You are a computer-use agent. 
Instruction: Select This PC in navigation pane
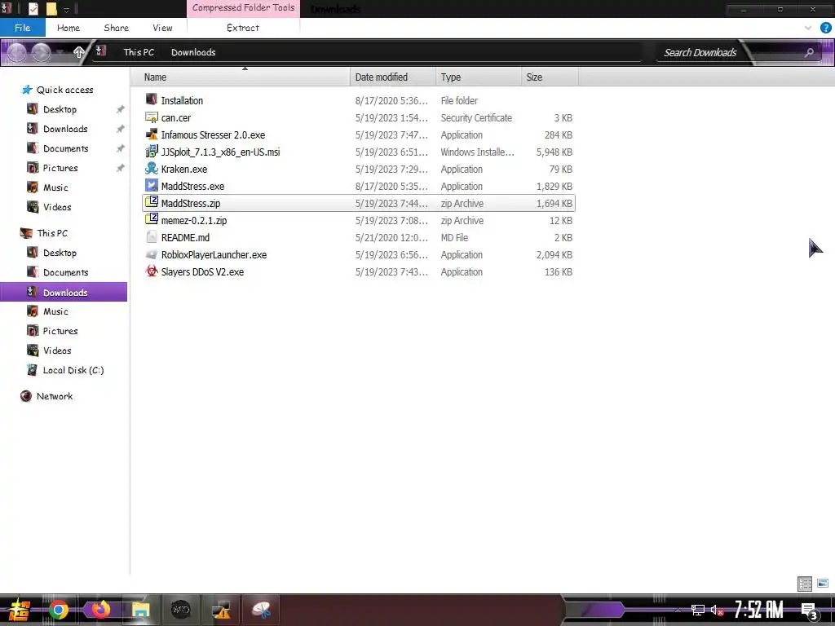52,233
